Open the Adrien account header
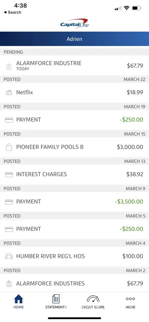The width and height of the screenshot is (149, 322). pyautogui.click(x=74, y=39)
